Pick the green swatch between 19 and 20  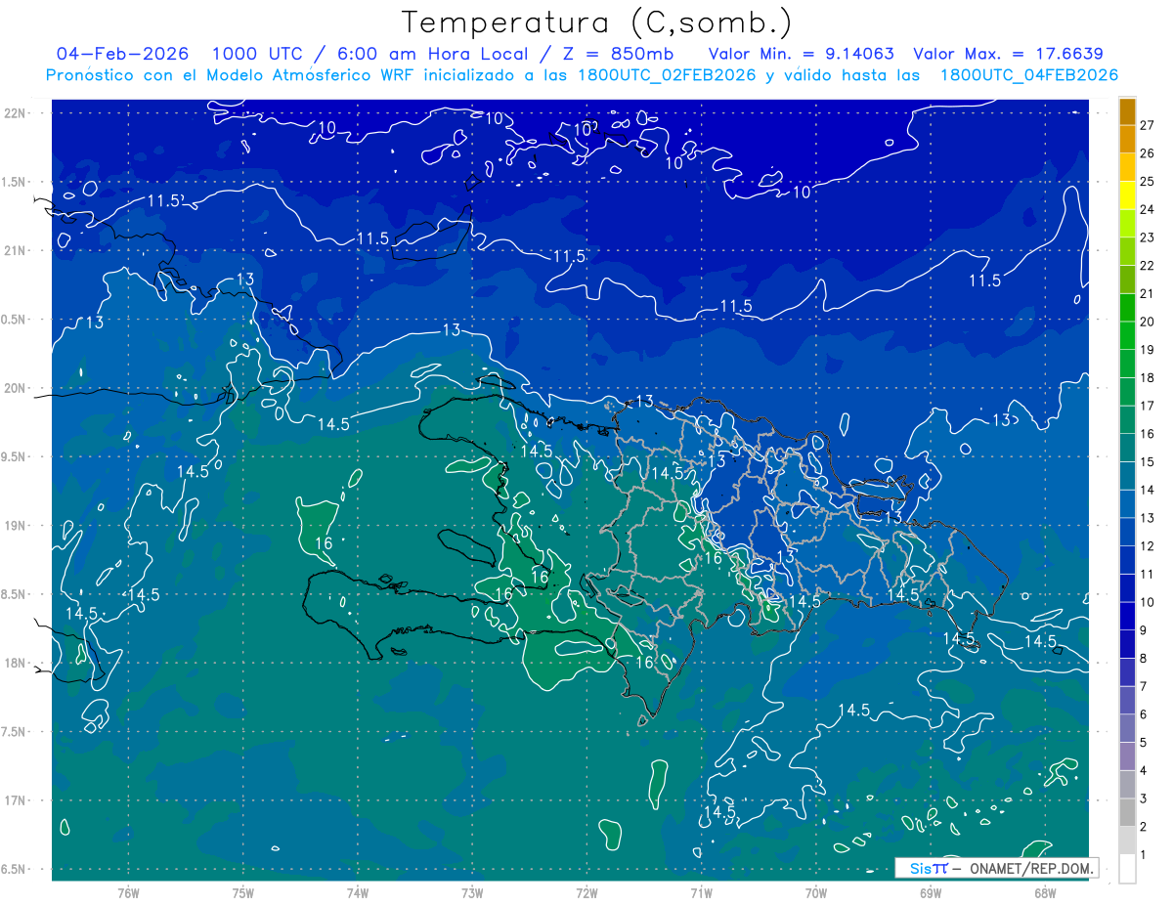click(x=1127, y=335)
